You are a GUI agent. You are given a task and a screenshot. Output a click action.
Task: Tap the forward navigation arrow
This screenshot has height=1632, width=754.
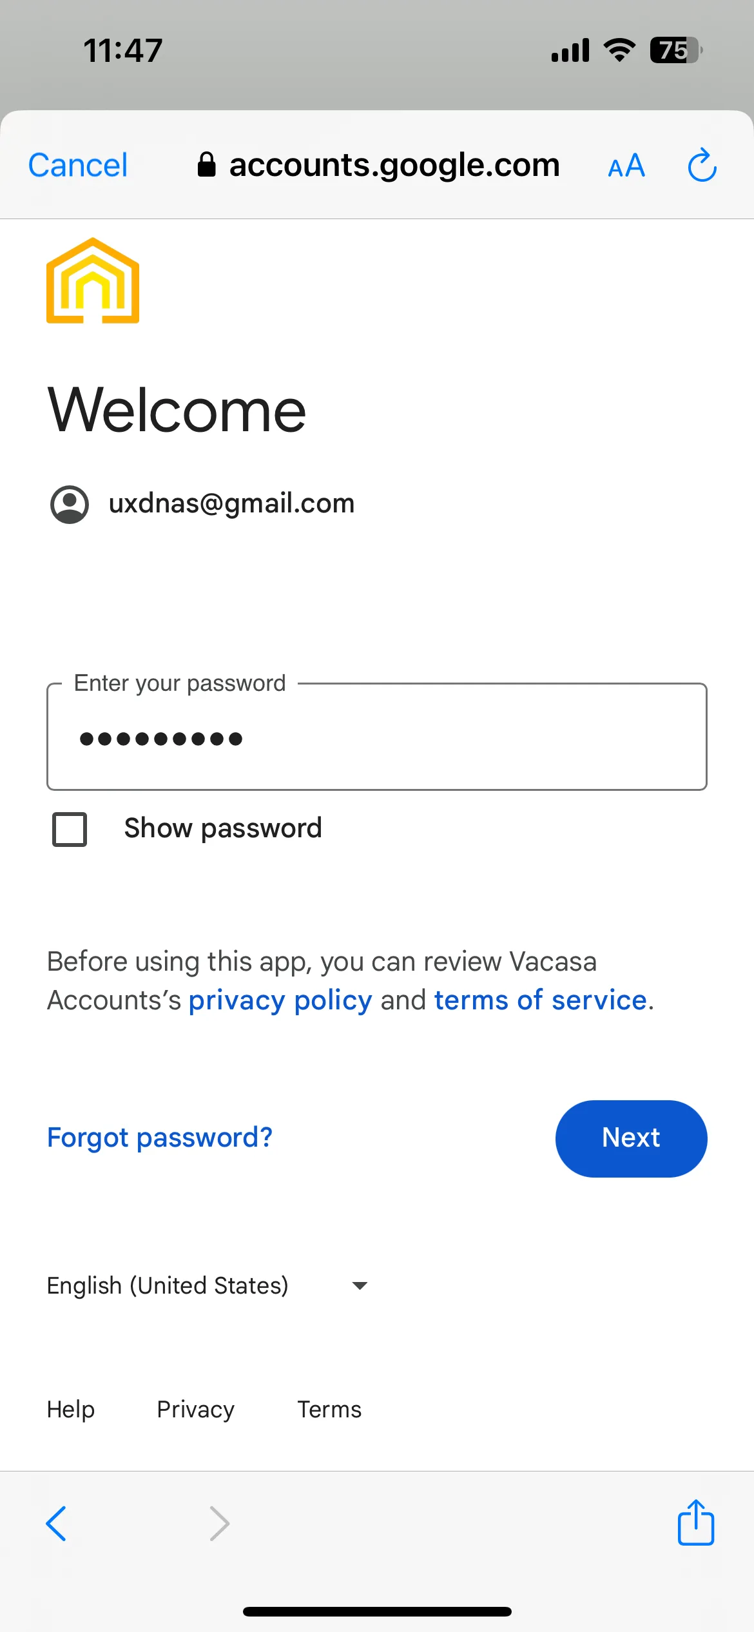pos(220,1524)
